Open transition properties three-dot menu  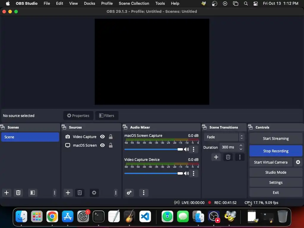coord(240,157)
